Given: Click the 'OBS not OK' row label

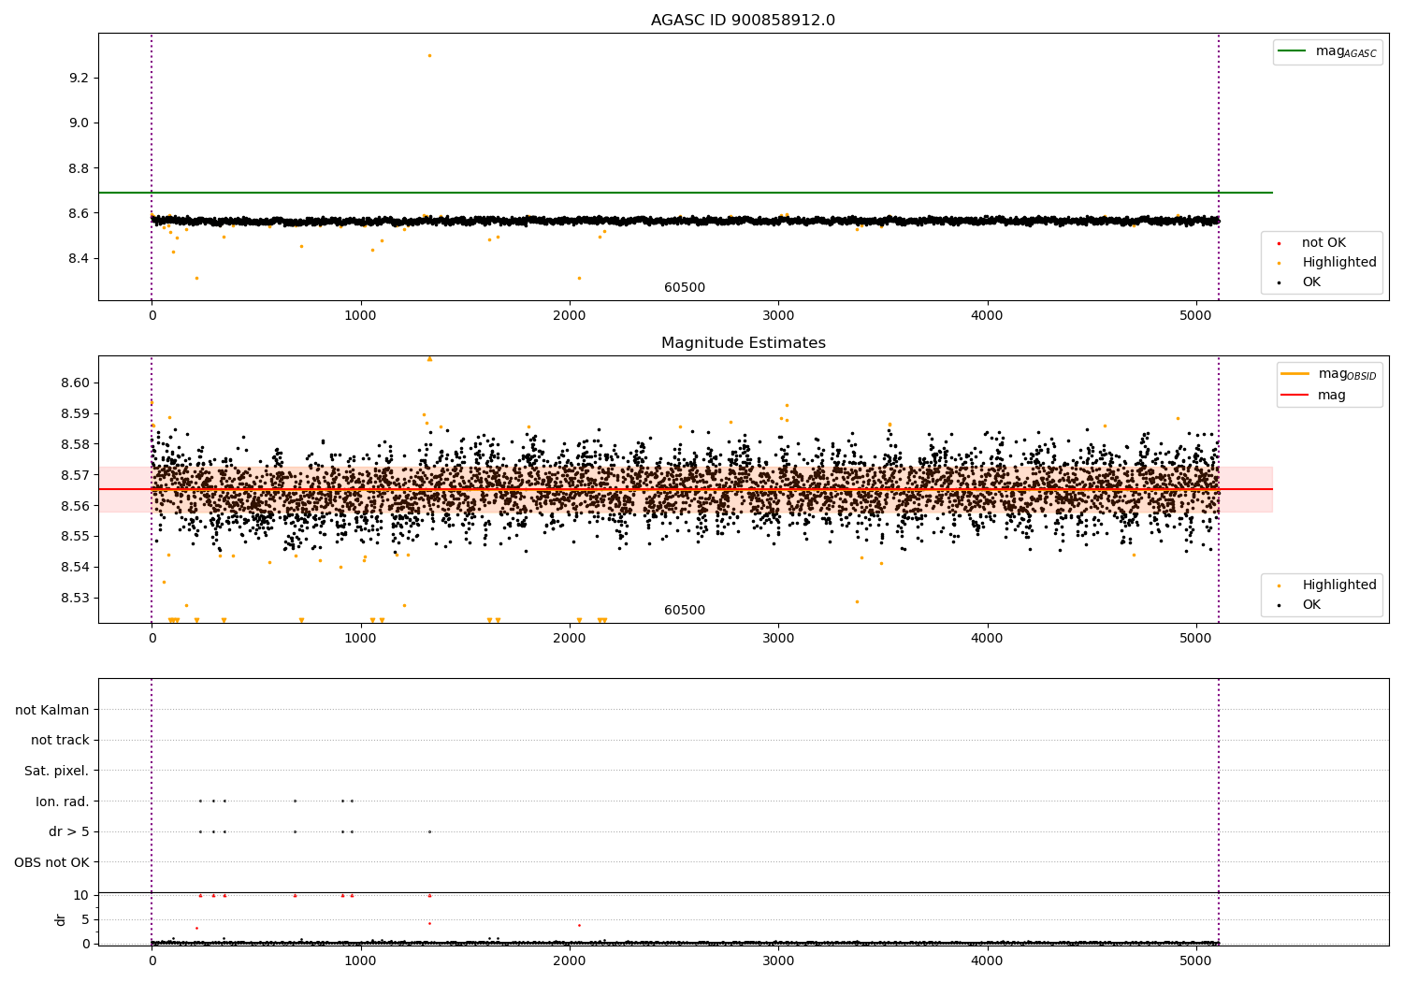Looking at the screenshot, I should pos(52,862).
